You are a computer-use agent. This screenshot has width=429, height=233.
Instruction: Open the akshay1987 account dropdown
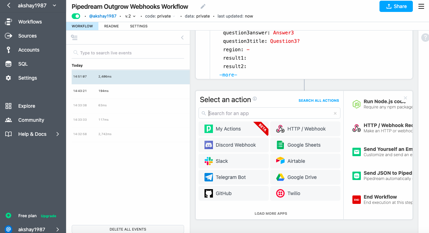click(x=54, y=6)
